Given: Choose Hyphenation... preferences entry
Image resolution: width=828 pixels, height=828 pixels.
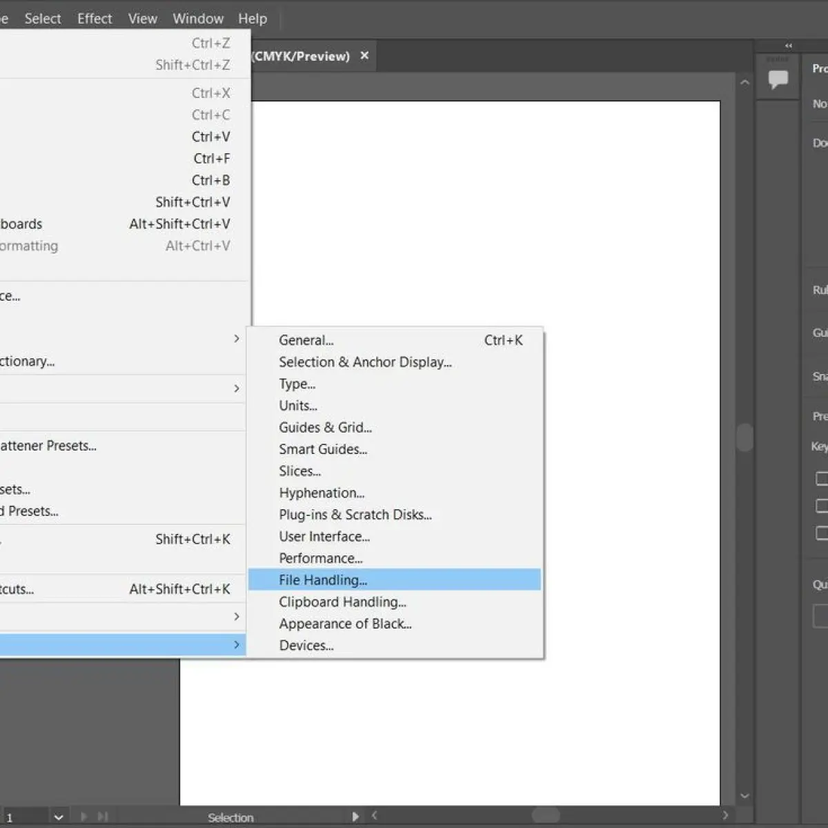Looking at the screenshot, I should (395, 493).
